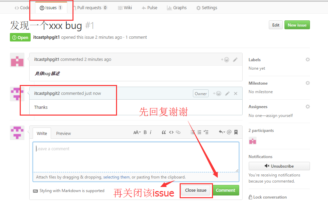328x205 pixels.
Task: Open the header text size dropdown
Action: point(137,132)
